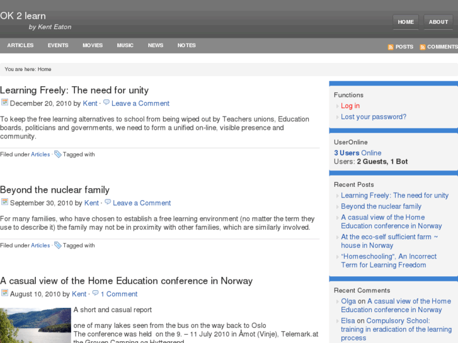Viewport: 458px width, 343px height.
Task: Click the 'Users: 2 Guests, 1 Bot' text
Action: tap(370, 161)
